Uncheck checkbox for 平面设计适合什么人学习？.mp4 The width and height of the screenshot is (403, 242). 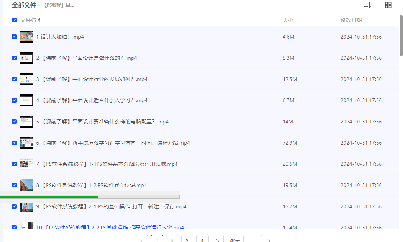click(x=14, y=100)
